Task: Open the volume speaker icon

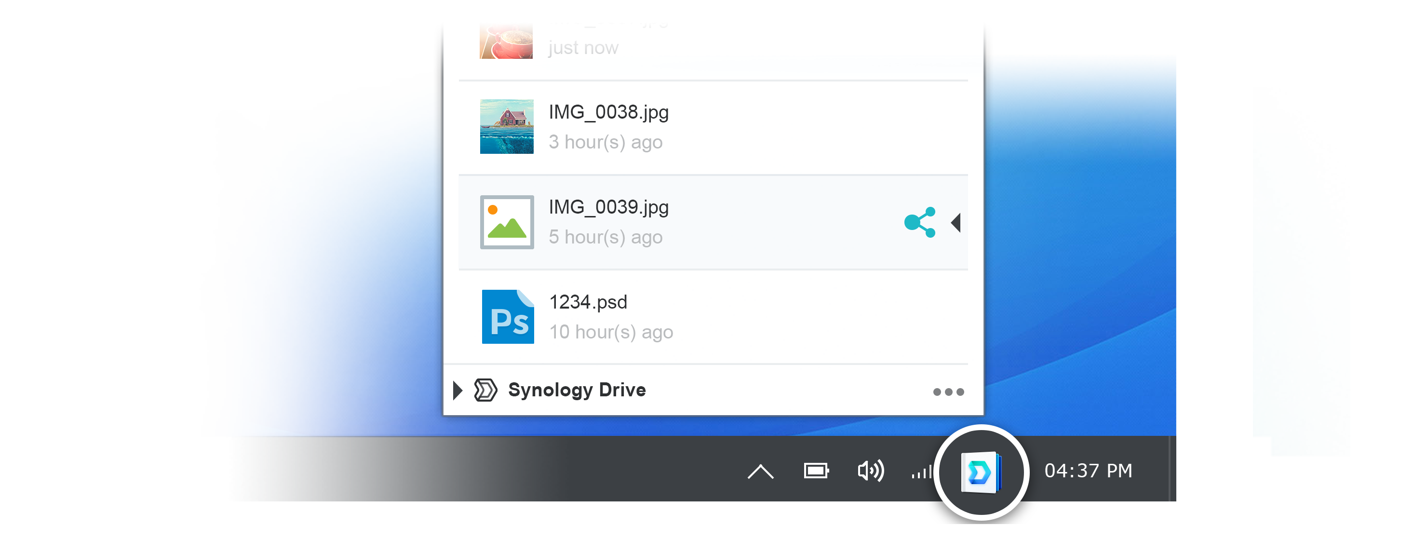Action: click(870, 472)
